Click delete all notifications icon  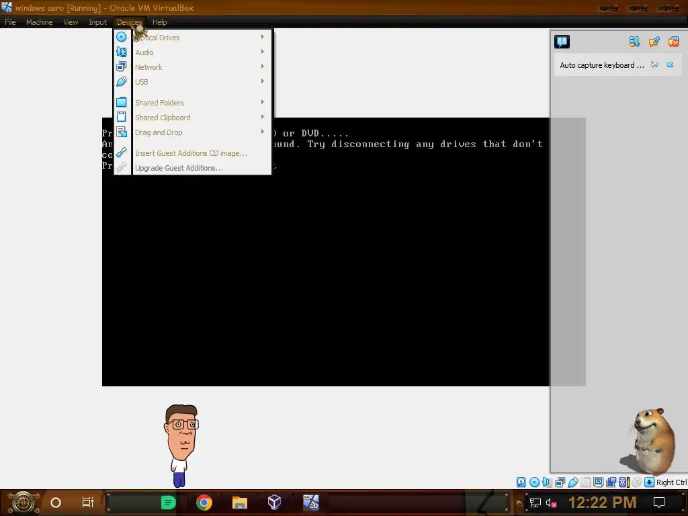(673, 42)
